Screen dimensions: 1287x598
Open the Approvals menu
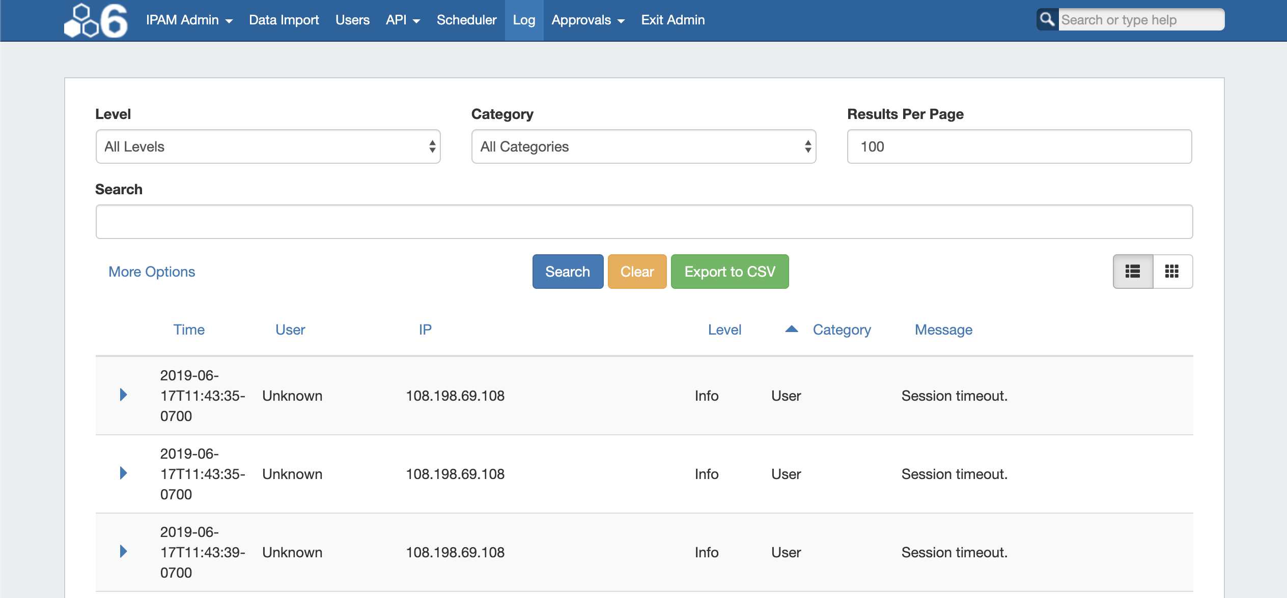tap(587, 20)
